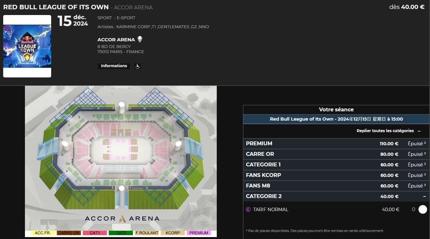
Task: Click the CAT2 green legend swatch
Action: click(121, 233)
